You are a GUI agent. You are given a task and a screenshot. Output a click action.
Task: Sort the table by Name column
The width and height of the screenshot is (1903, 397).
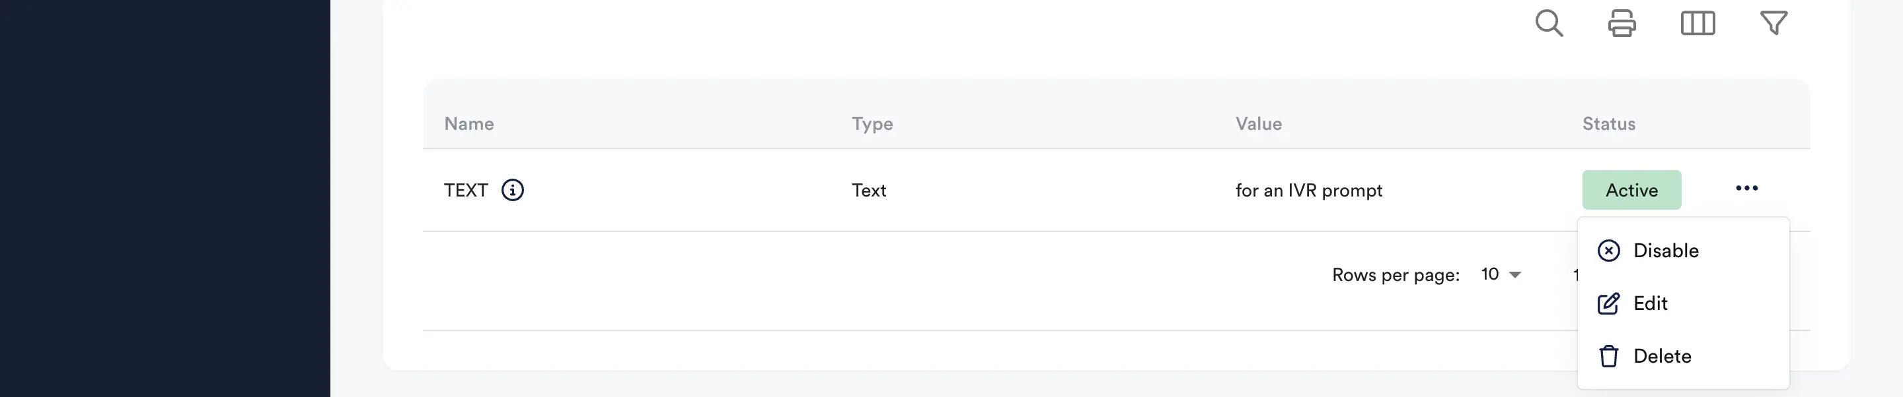click(x=469, y=124)
